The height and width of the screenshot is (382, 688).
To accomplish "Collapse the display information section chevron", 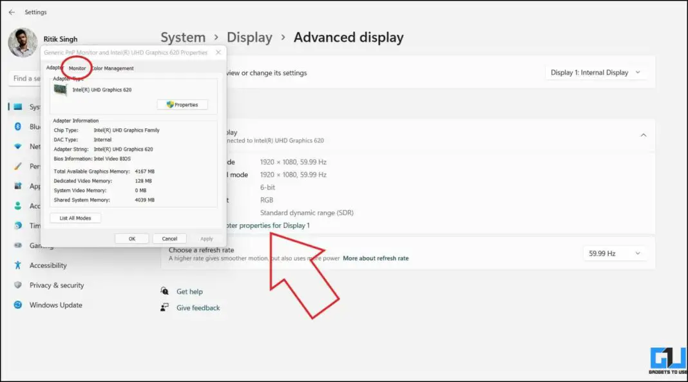I will click(x=644, y=135).
